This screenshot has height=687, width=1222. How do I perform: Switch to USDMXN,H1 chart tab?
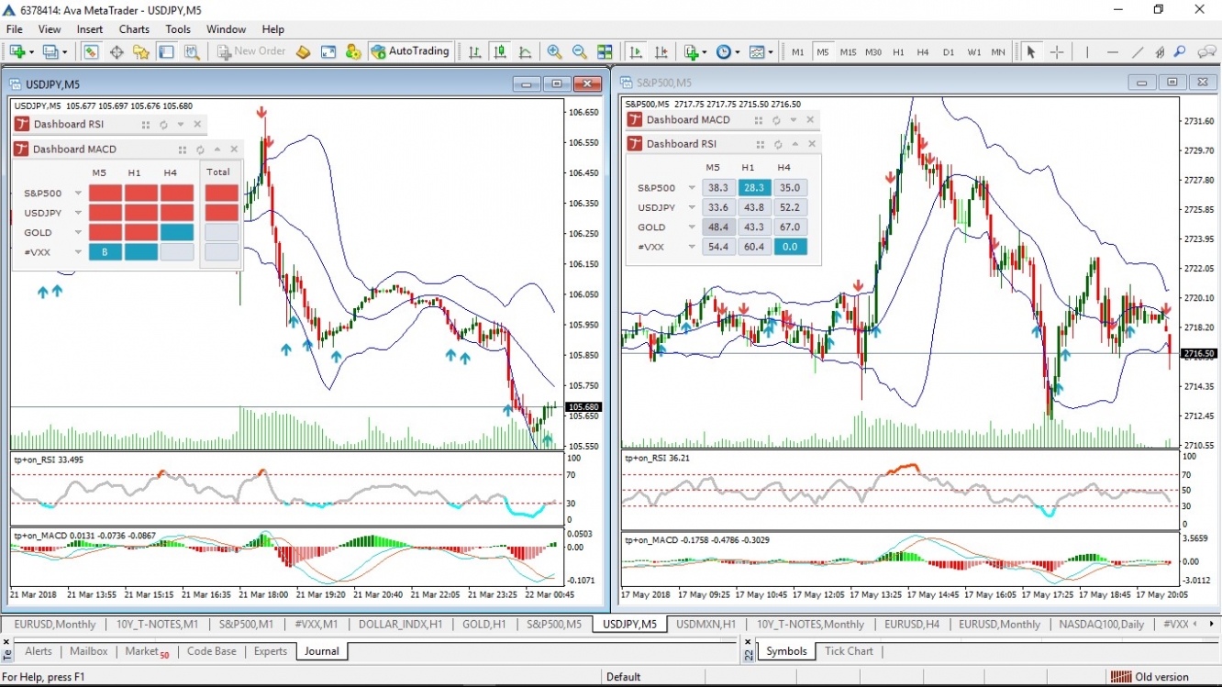pyautogui.click(x=705, y=624)
